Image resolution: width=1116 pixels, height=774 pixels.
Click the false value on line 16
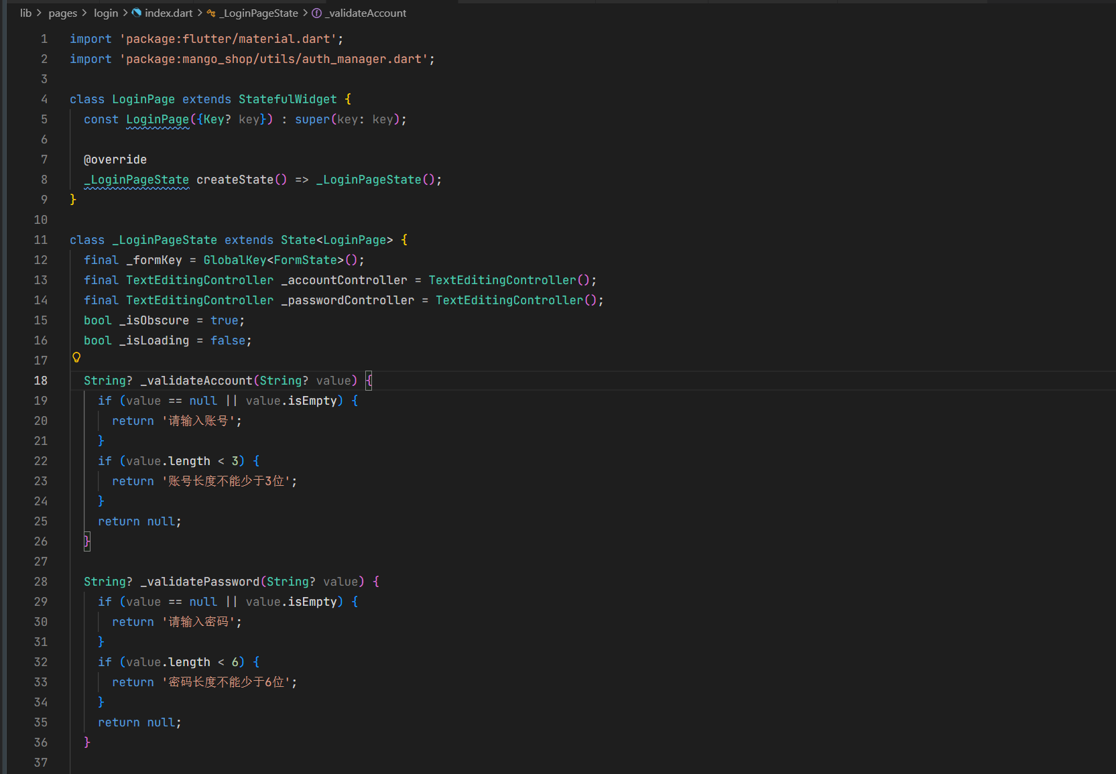(x=228, y=340)
